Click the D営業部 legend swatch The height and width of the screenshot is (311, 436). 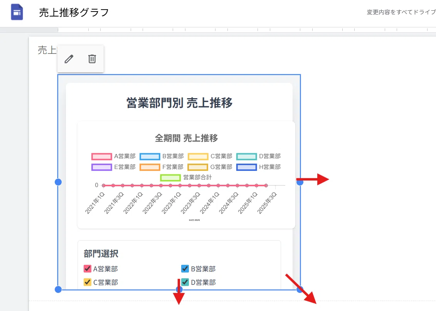coord(247,156)
